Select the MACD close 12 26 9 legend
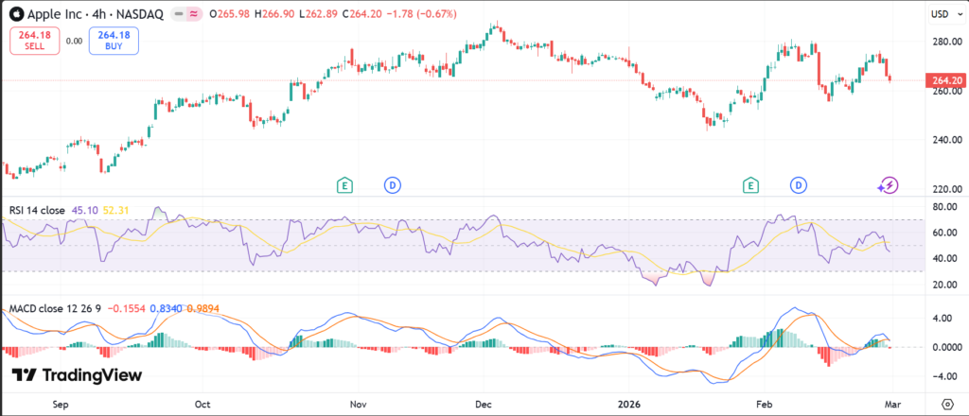Viewport: 969px width, 416px height. (53, 309)
